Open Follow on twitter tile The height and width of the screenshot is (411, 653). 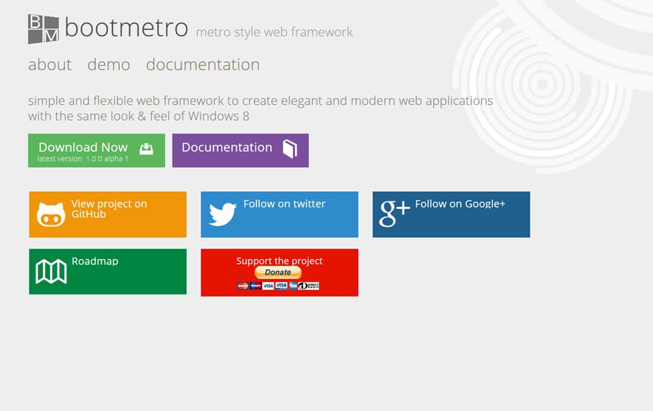point(279,214)
